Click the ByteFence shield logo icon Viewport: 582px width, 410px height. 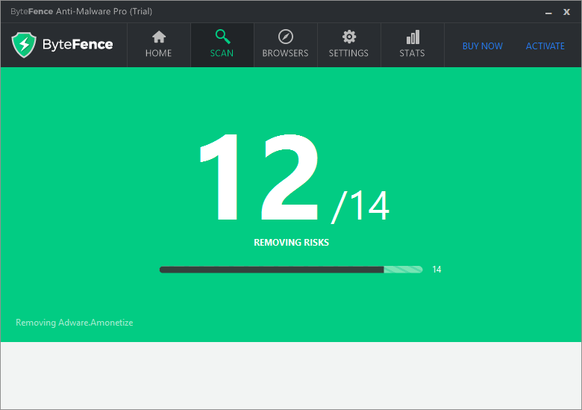[24, 45]
